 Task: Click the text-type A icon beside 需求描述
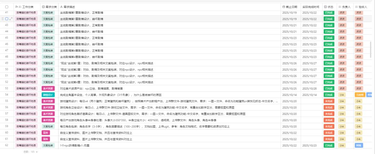point(61,7)
